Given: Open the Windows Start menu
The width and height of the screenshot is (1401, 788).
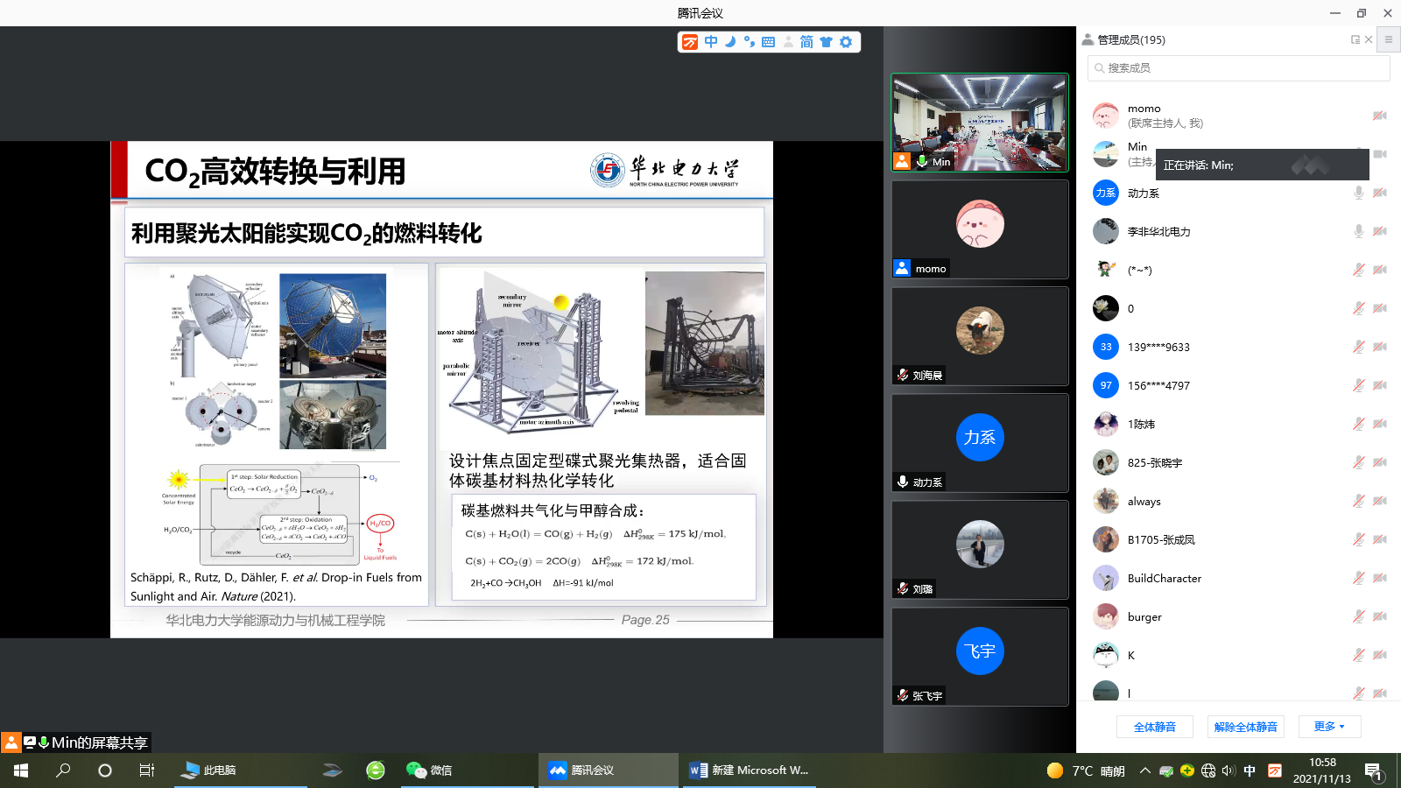Looking at the screenshot, I should [x=18, y=770].
